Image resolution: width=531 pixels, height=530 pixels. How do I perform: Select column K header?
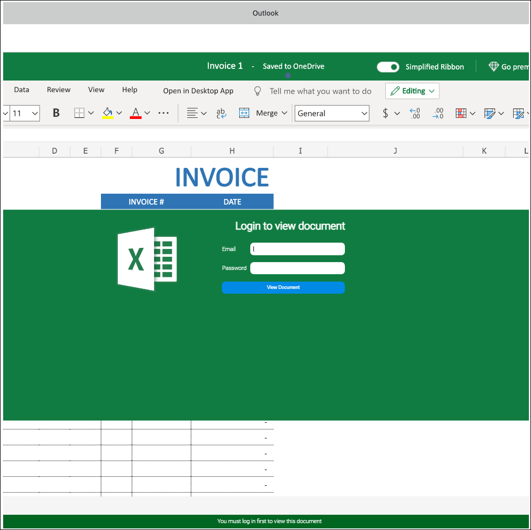click(x=484, y=151)
